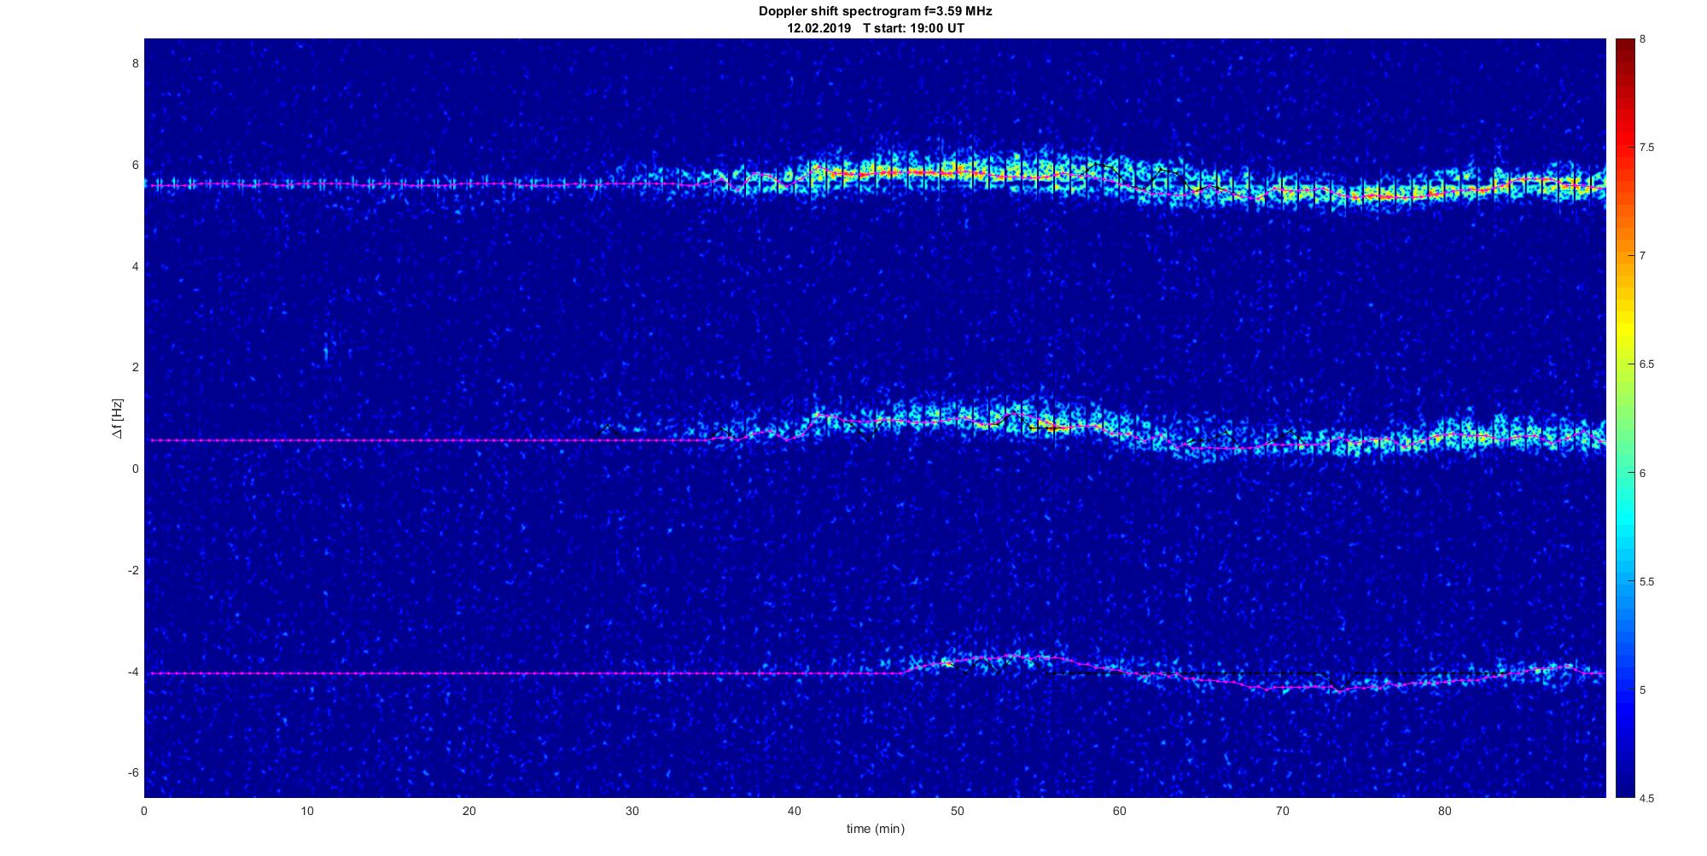
Task: Click the y-axis tick label '-6'
Action: [x=133, y=773]
